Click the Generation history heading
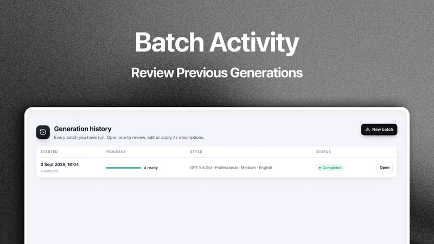 (83, 129)
